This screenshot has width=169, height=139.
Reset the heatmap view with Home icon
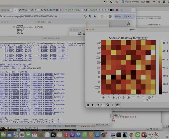pos(88,105)
